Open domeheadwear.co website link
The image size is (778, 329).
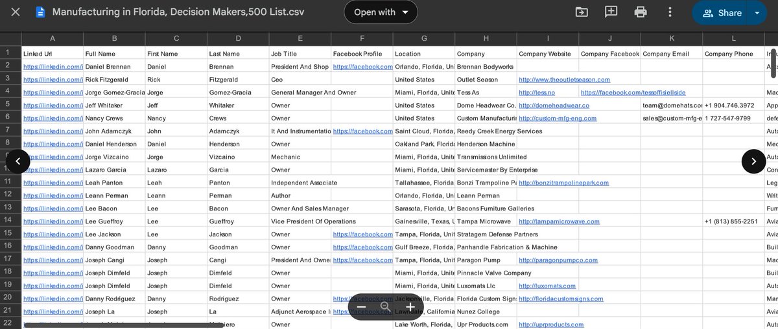554,106
